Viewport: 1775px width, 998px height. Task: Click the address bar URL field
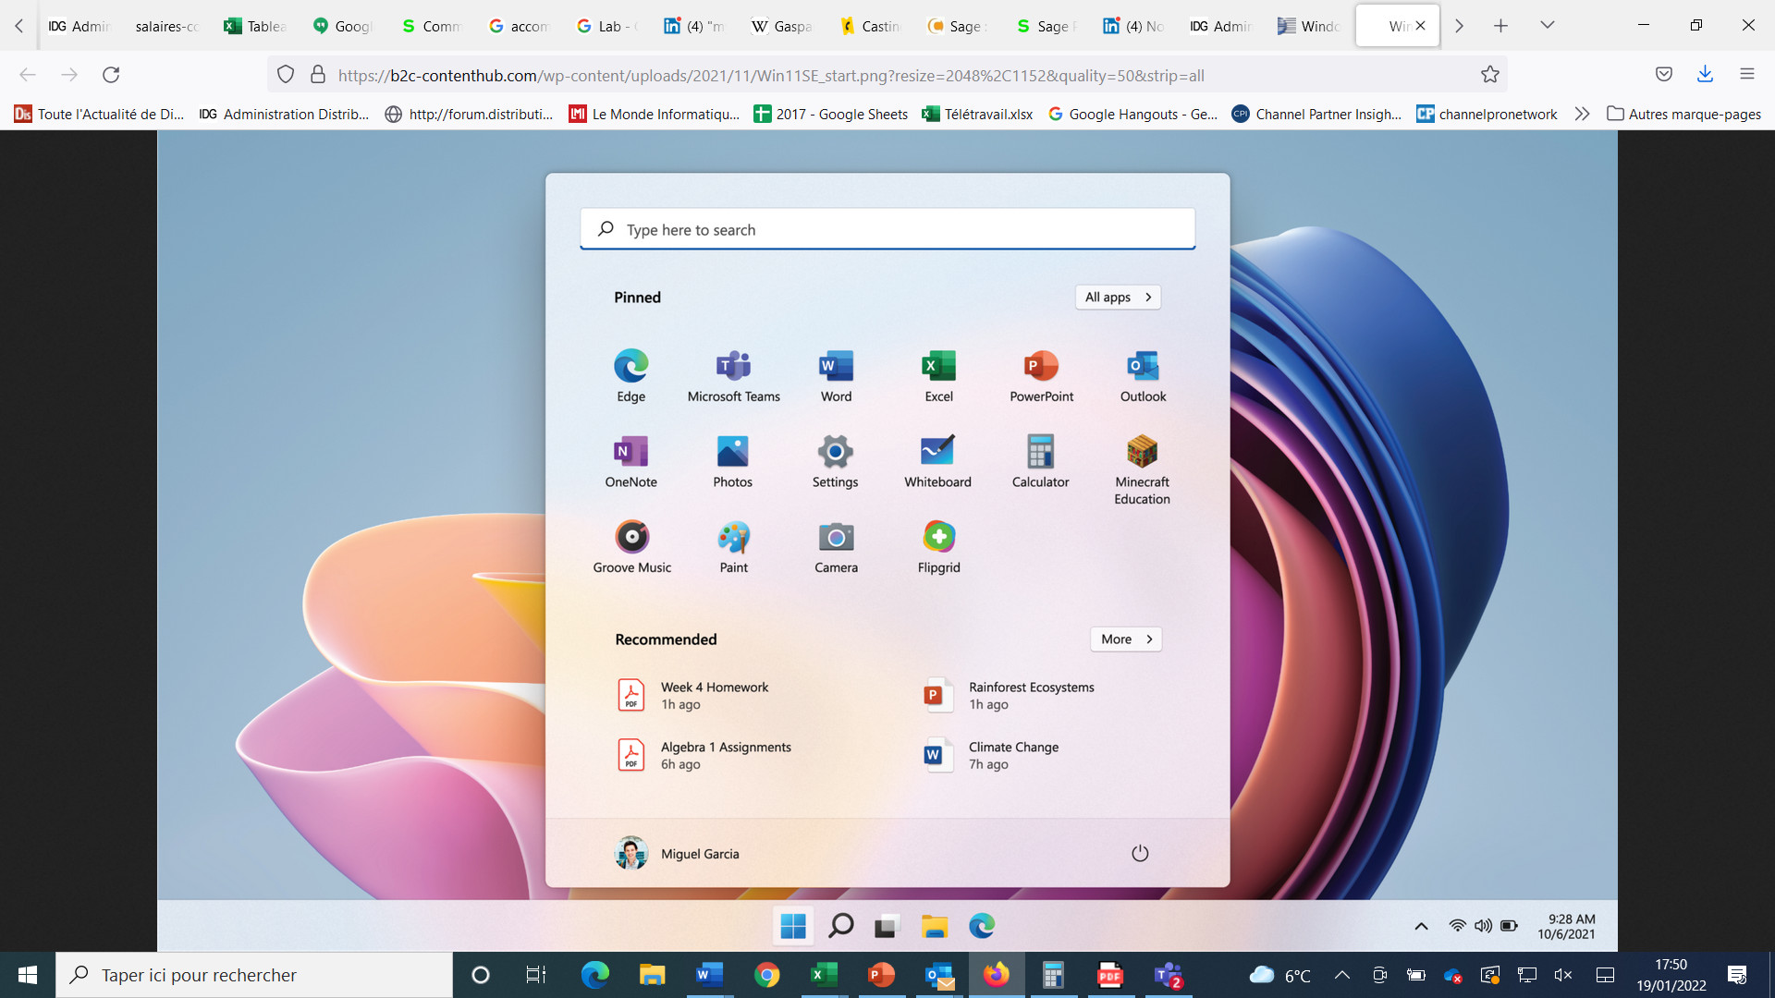click(887, 75)
